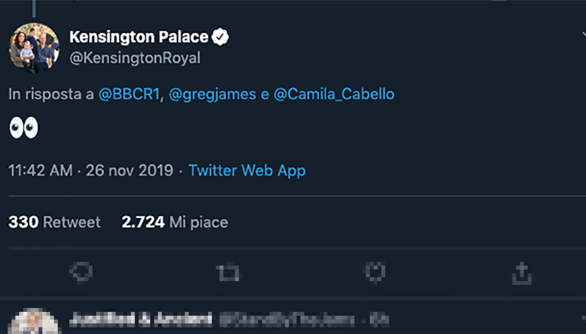Open the @Camila_Cabello mention
Viewport: 586px width, 334px height.
click(334, 94)
